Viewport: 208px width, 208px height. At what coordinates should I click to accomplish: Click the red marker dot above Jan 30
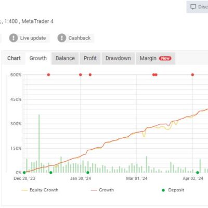81,75
